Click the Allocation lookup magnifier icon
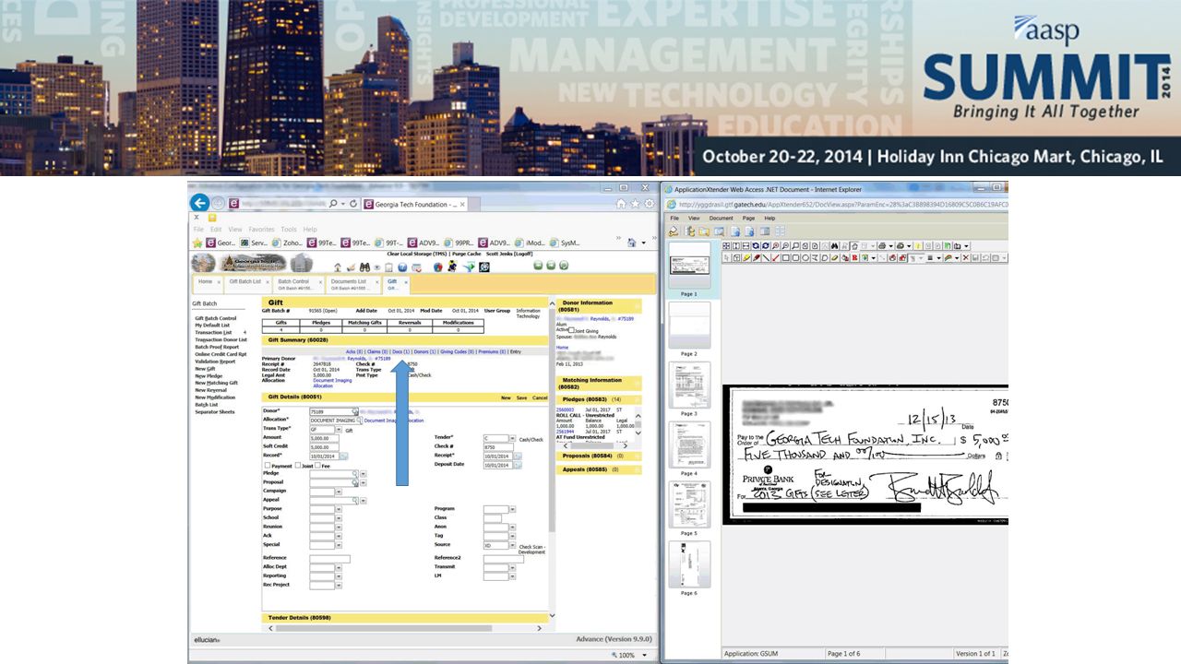1181x664 pixels. [359, 421]
